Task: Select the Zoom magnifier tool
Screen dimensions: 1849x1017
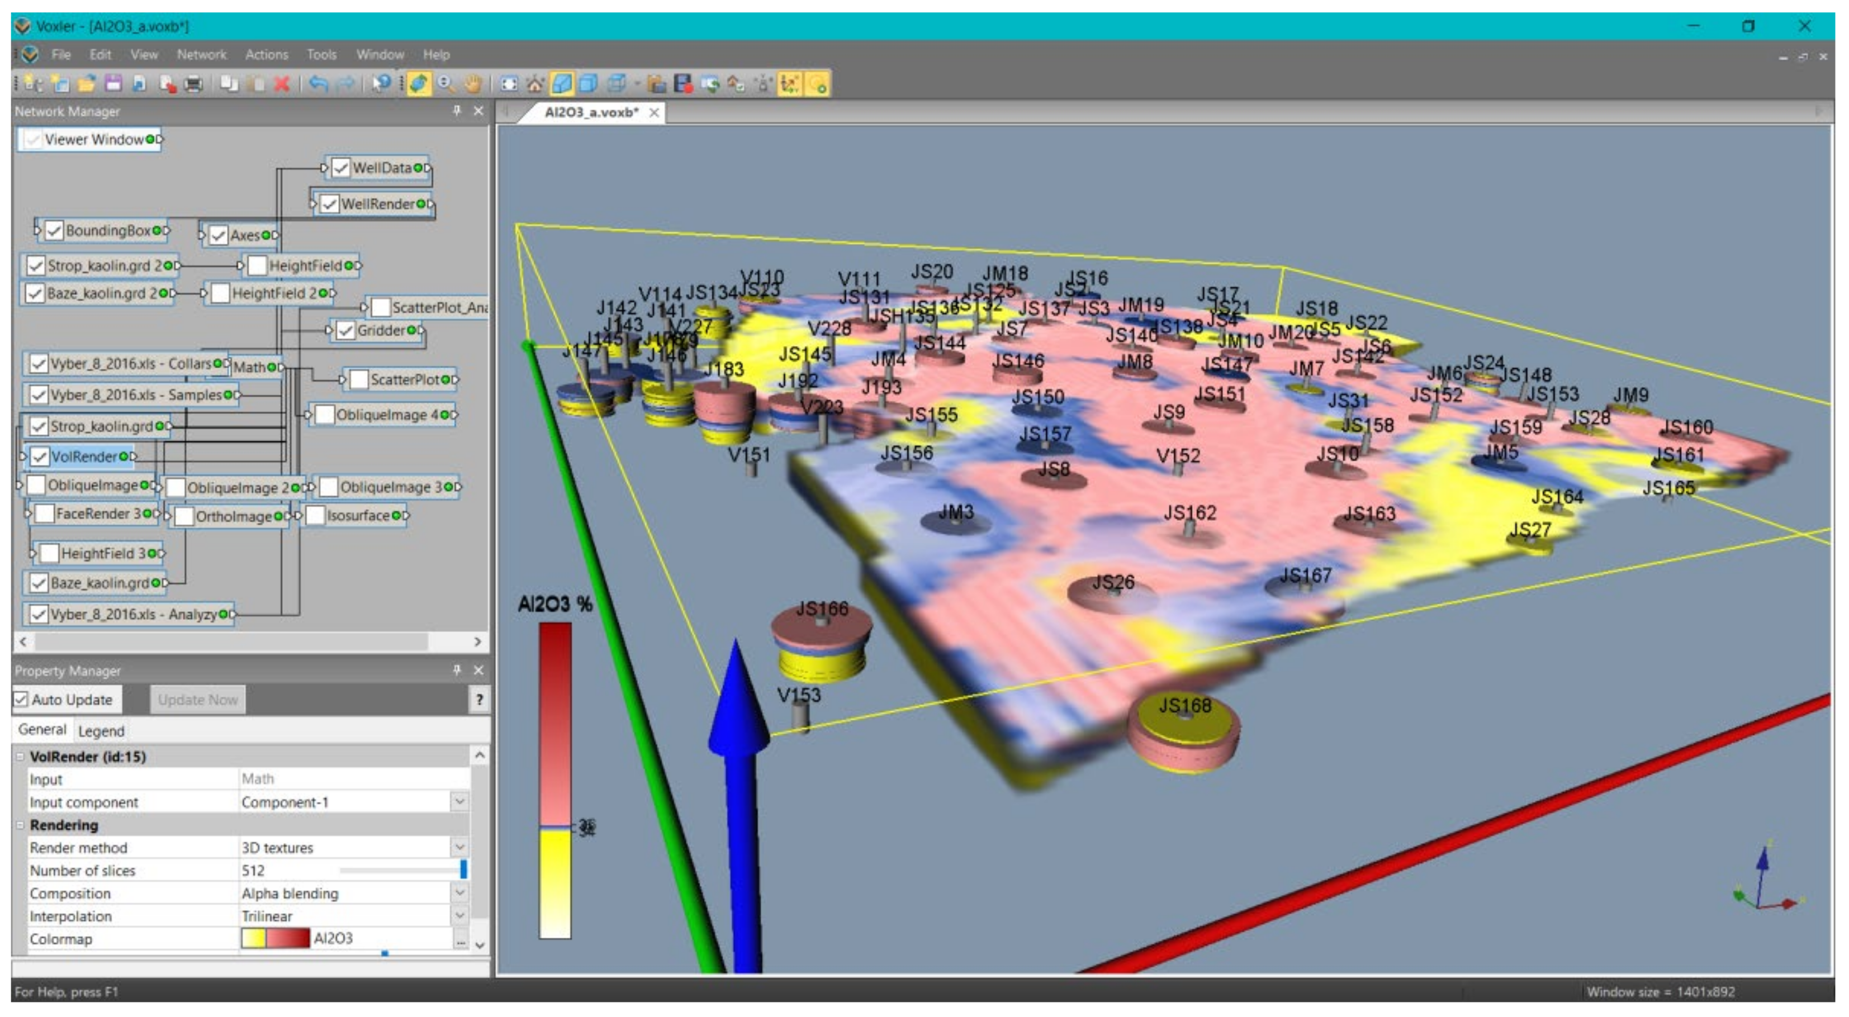Action: pos(445,84)
